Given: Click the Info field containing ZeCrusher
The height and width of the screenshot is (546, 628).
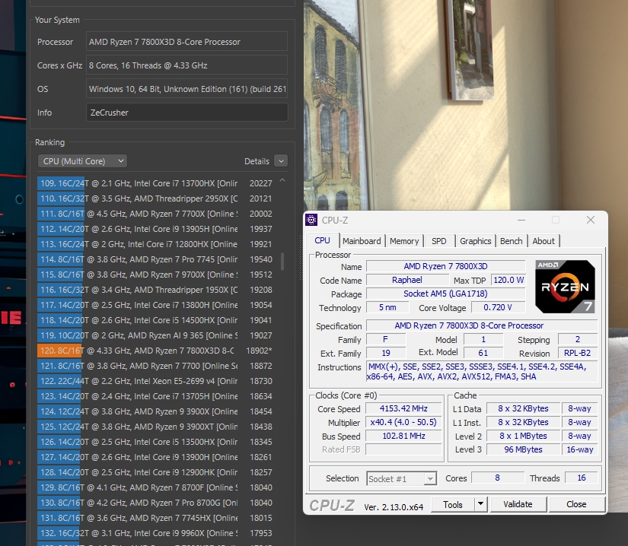Looking at the screenshot, I should (187, 113).
